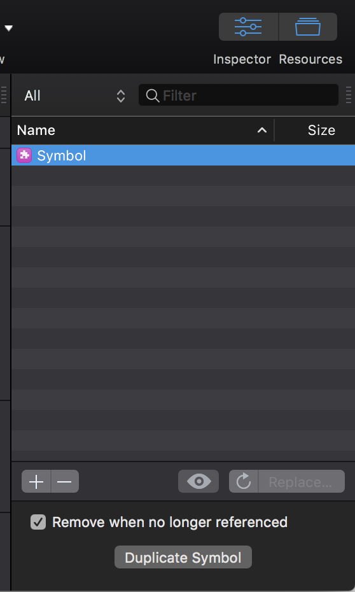Click the eye preview icon
This screenshot has width=355, height=592.
(x=198, y=481)
